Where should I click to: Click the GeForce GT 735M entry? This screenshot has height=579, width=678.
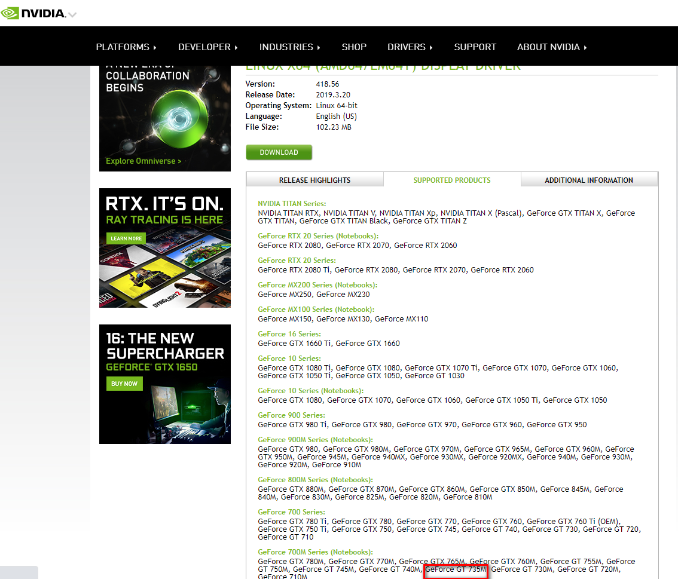[456, 569]
